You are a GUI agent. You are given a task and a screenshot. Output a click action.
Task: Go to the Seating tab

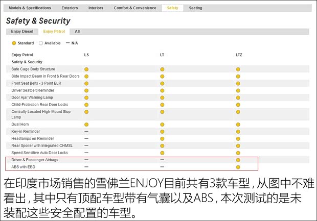(x=195, y=8)
